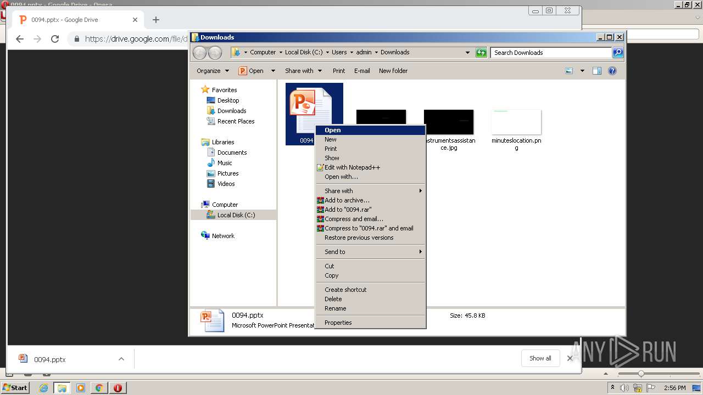The image size is (703, 395).
Task: Open the Organize dropdown menu
Action: 213,71
